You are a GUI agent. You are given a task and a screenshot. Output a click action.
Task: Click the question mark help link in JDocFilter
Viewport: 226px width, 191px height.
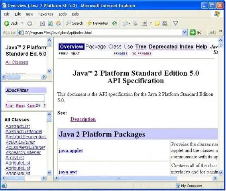[45, 105]
